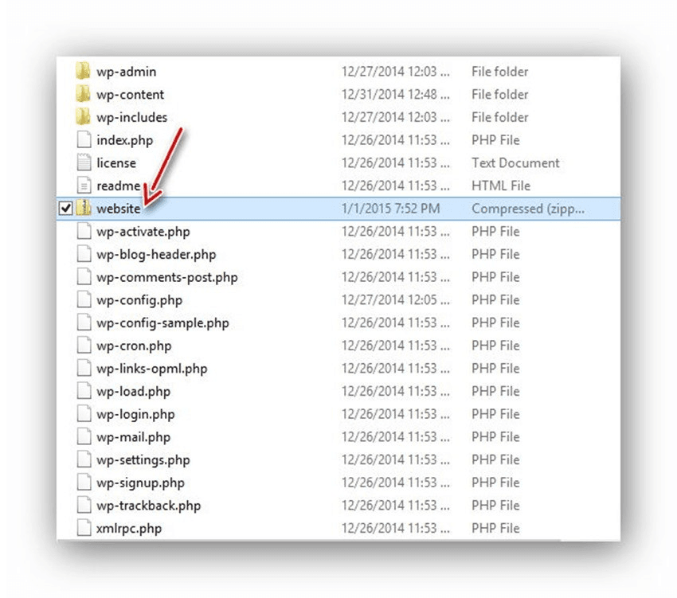
Task: Select the wp-admin folder name
Action: (126, 72)
